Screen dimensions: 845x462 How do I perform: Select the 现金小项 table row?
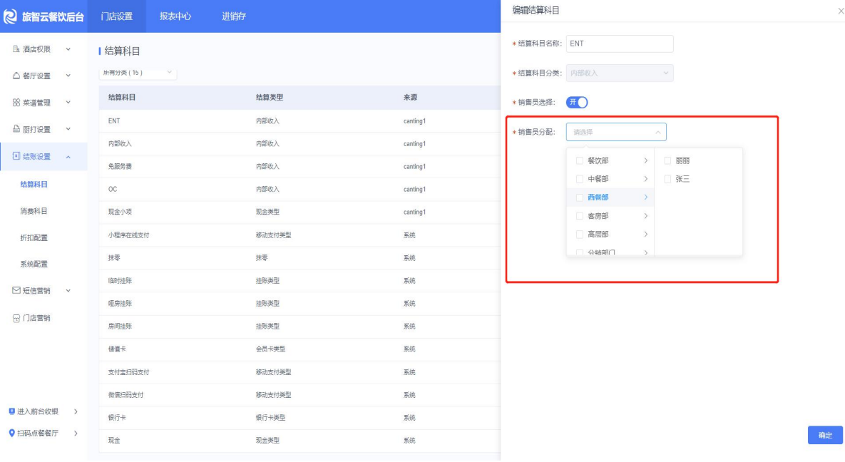[299, 212]
